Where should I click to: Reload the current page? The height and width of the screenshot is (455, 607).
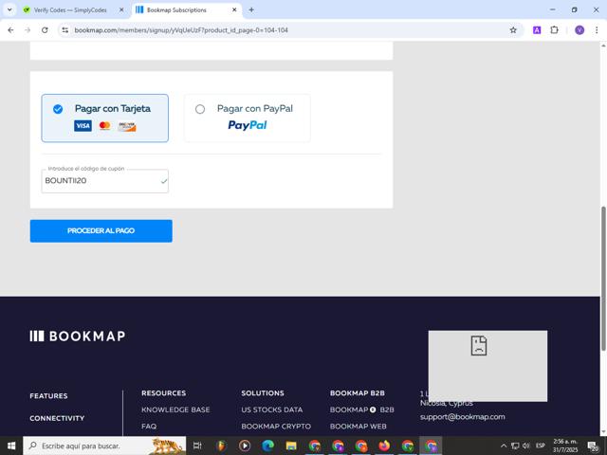pos(45,30)
